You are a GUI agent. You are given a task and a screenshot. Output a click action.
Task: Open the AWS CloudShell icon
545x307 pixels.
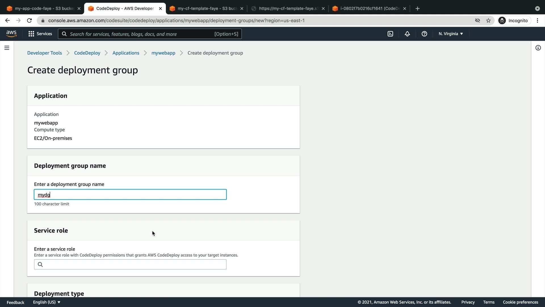(390, 34)
